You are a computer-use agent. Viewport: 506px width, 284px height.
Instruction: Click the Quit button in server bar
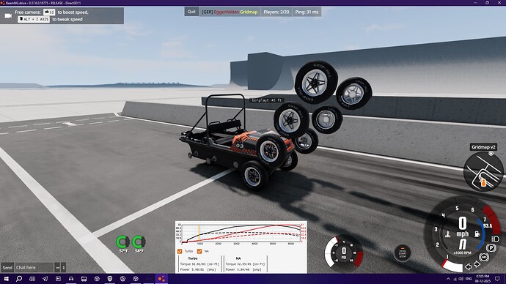191,12
